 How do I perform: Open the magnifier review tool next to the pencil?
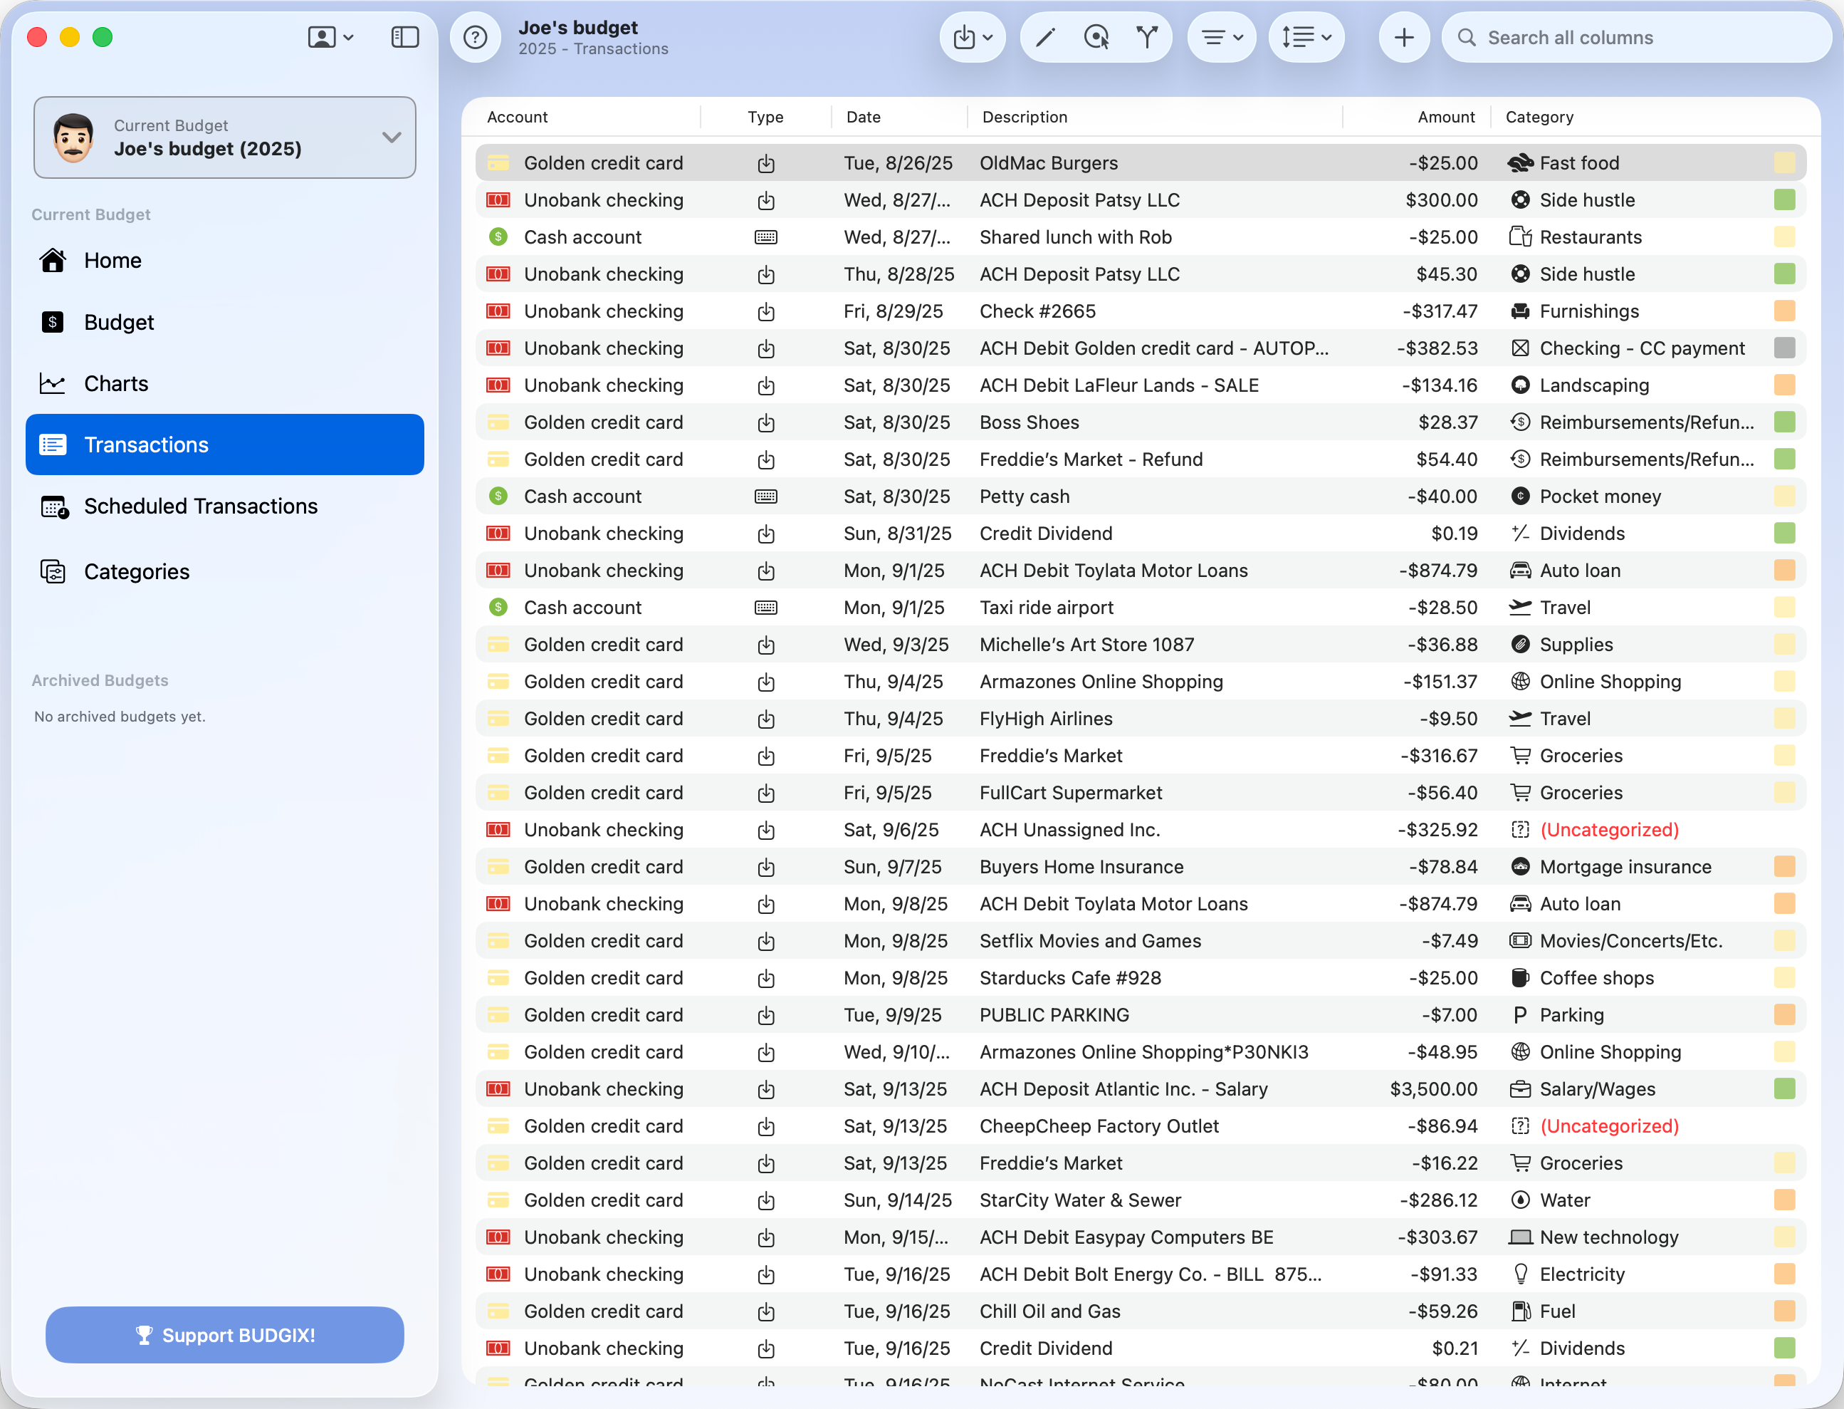point(1096,37)
